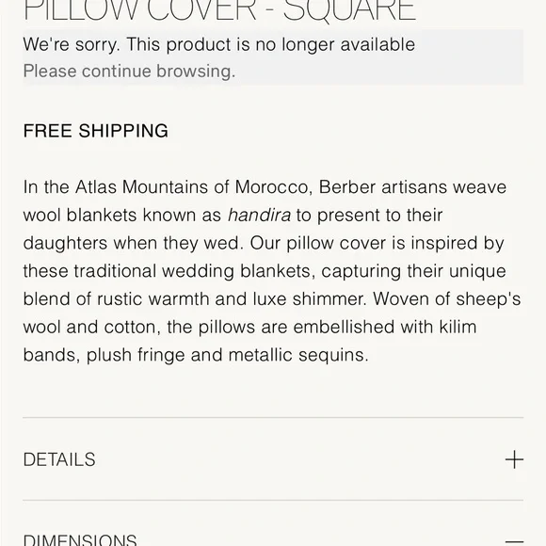Image resolution: width=546 pixels, height=546 pixels.
Task: Click the words 'daughters when they wed'
Action: pyautogui.click(x=134, y=243)
